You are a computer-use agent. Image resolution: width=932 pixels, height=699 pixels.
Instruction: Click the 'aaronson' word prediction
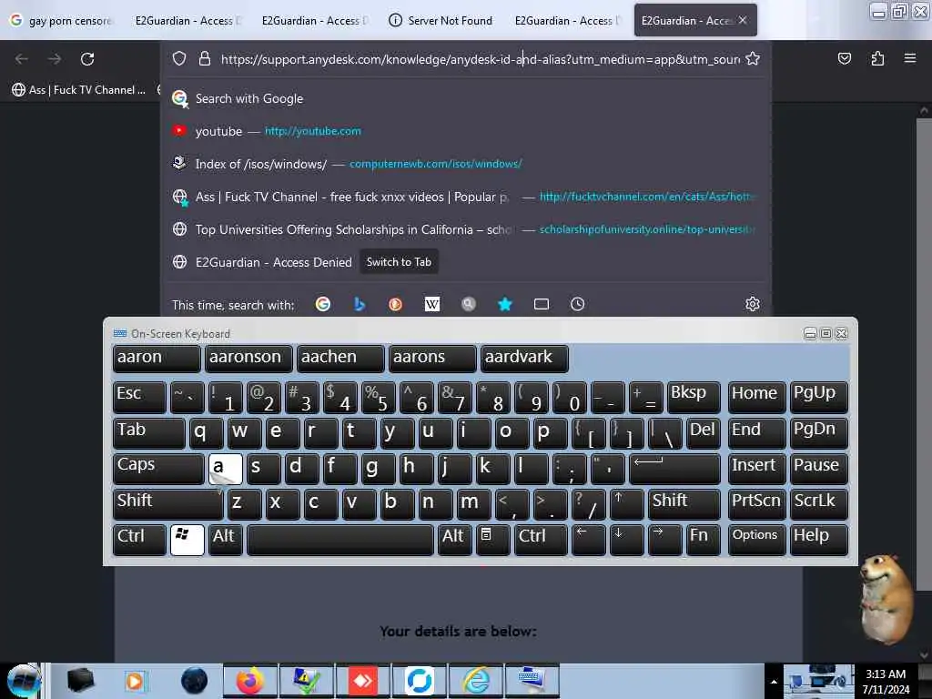(248, 359)
